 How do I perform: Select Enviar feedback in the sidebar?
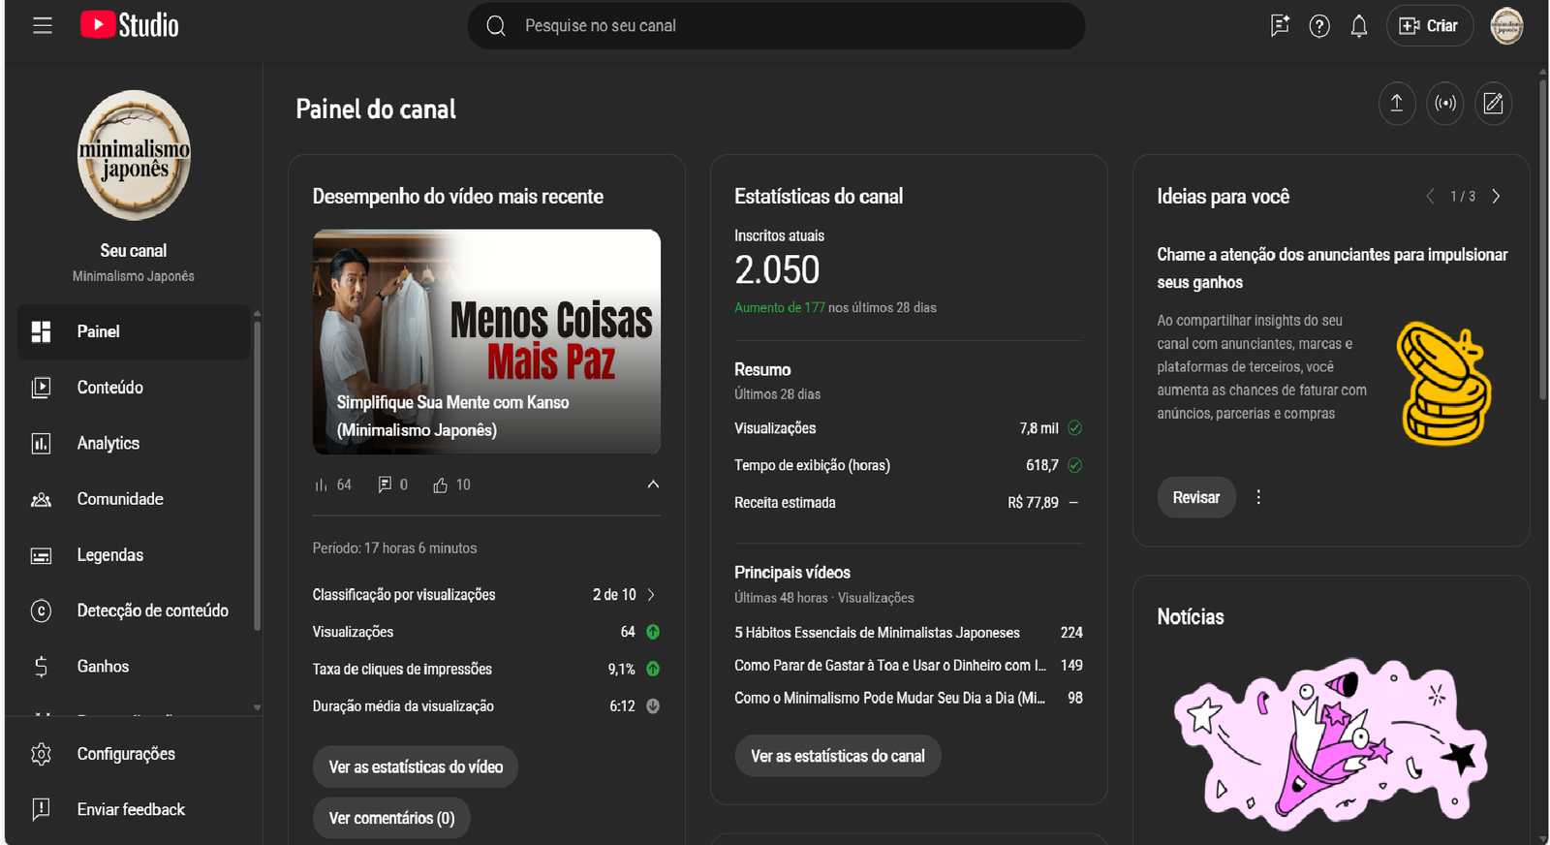click(134, 809)
